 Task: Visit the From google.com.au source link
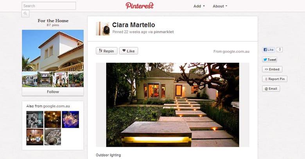point(231,51)
